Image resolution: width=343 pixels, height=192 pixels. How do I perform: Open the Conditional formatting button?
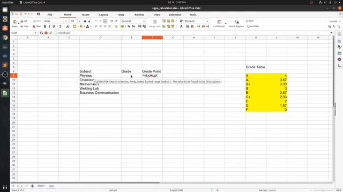click(219, 23)
